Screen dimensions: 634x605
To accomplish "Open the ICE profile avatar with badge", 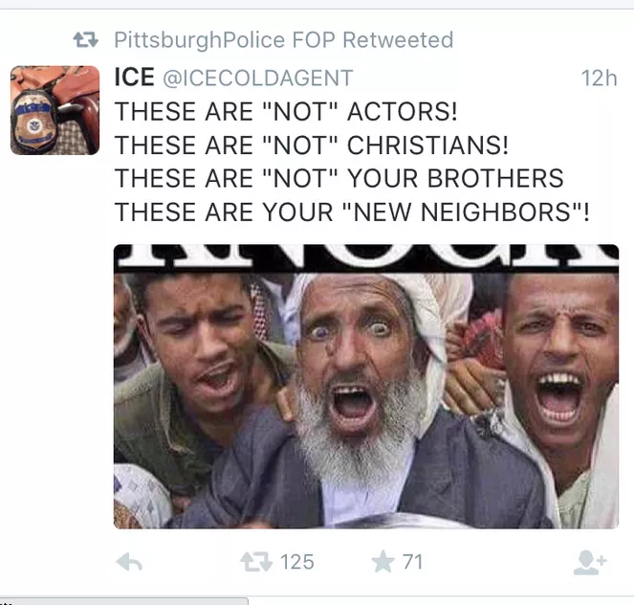I will coord(55,110).
